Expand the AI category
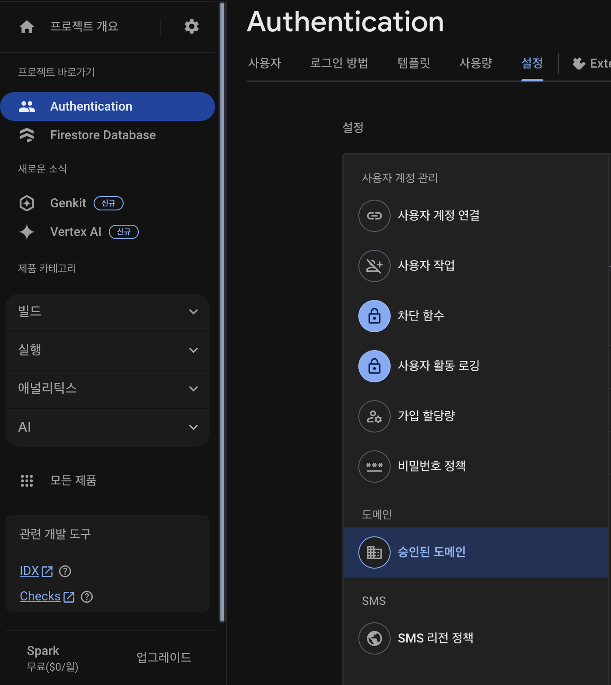 click(108, 428)
